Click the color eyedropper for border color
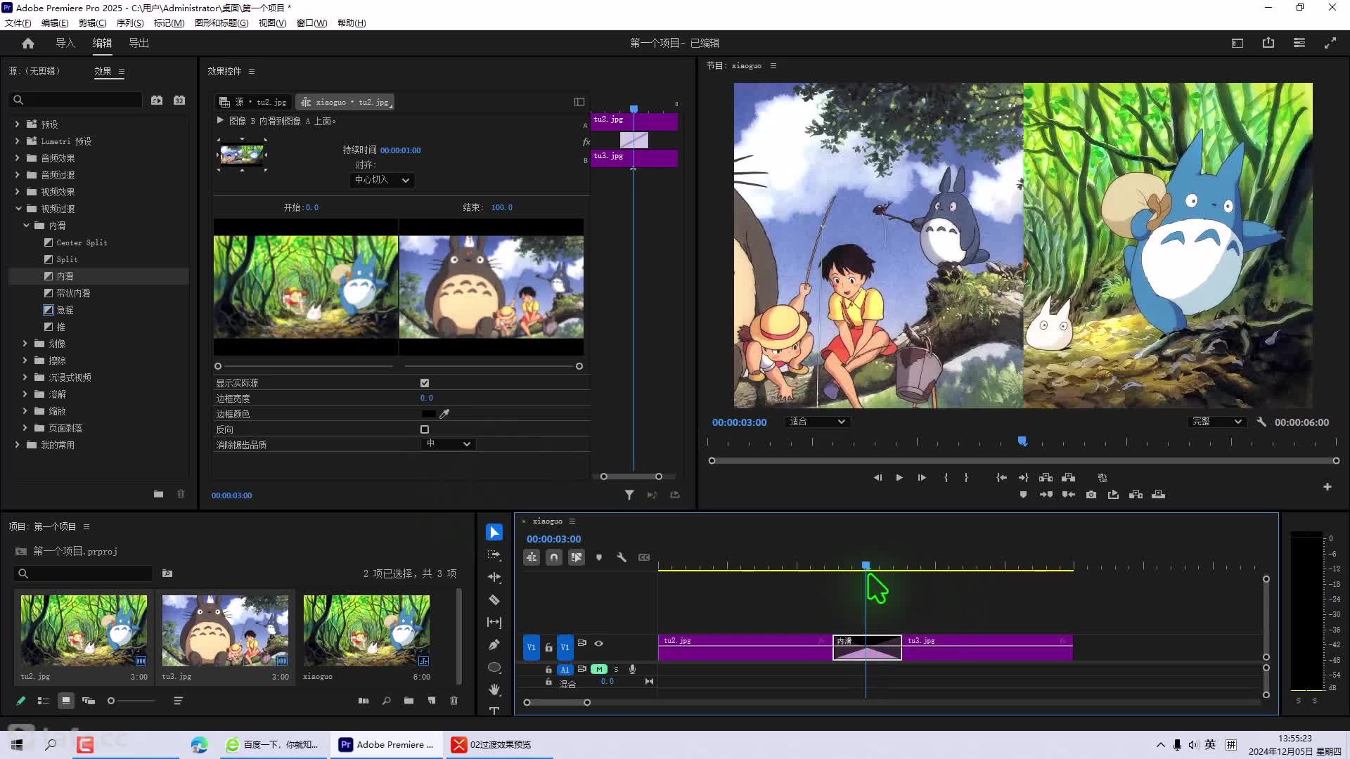 click(444, 414)
